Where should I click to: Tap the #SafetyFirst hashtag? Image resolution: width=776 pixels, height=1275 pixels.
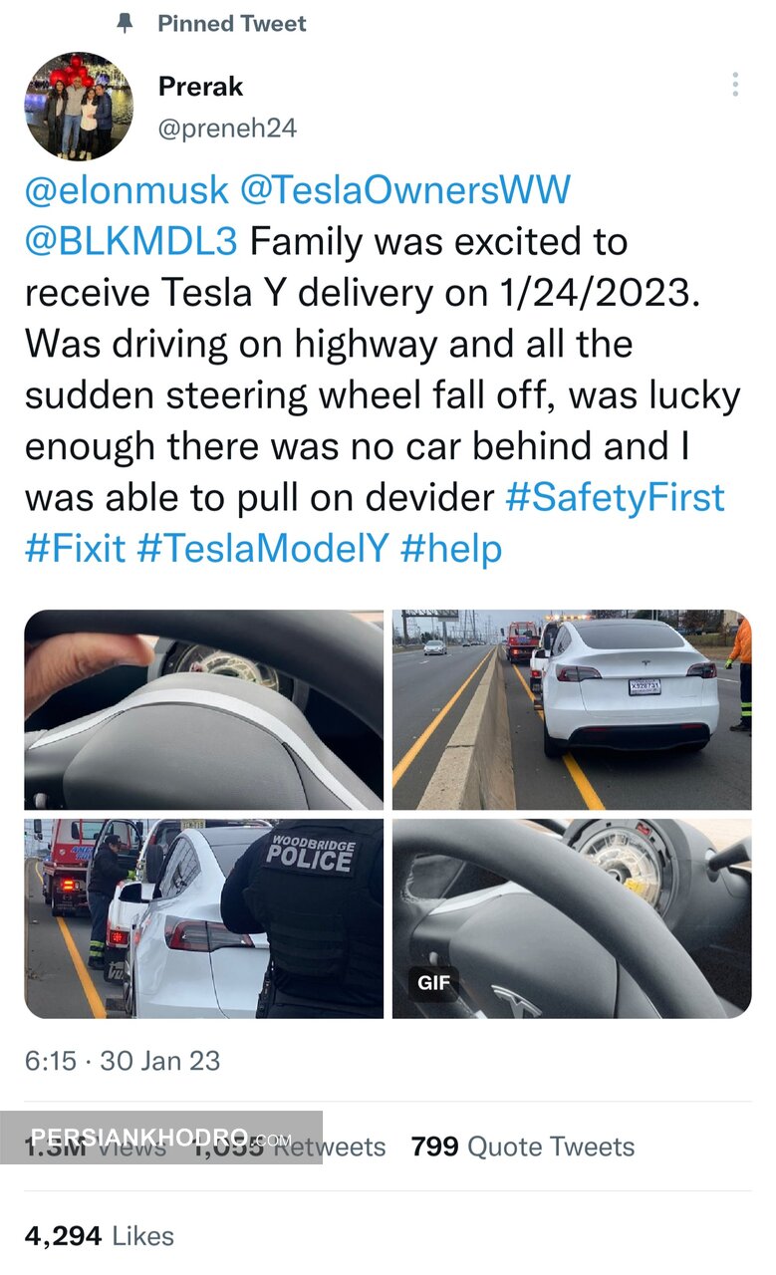[615, 497]
